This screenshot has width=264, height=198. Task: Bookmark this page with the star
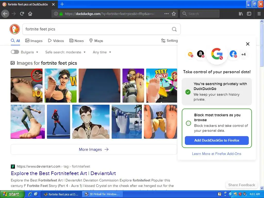(174, 14)
